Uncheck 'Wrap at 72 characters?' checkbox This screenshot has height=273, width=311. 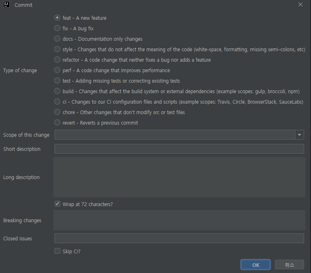57,204
